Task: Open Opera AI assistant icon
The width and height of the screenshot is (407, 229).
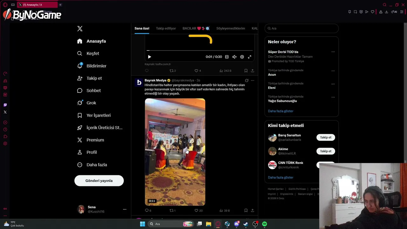Action: [x=394, y=12]
